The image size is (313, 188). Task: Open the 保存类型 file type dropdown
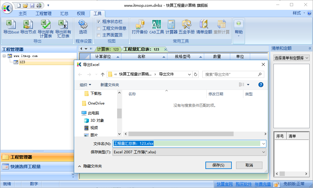189,152
